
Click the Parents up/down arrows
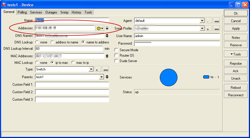pyautogui.click(x=107, y=77)
